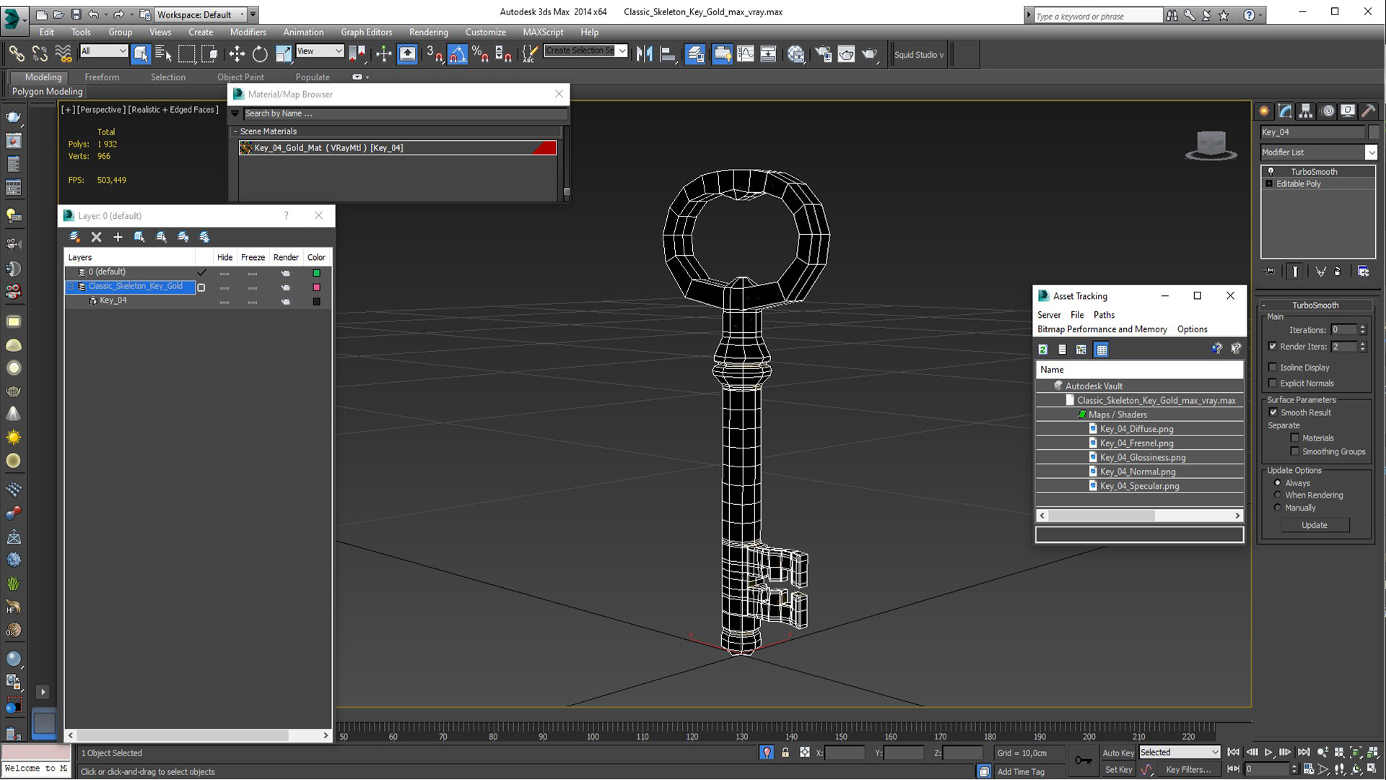The width and height of the screenshot is (1386, 780).
Task: Open Select by Name dialog
Action: 163,54
